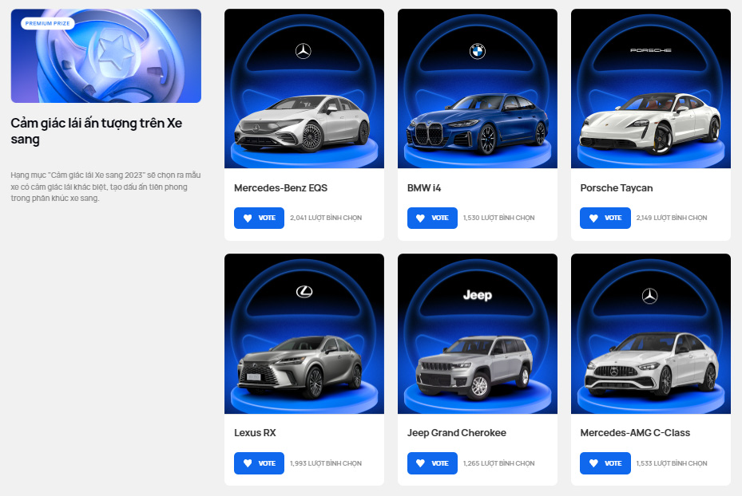Click the Mercedes star logo above the AMG C-Class
The width and height of the screenshot is (742, 496).
tap(649, 296)
